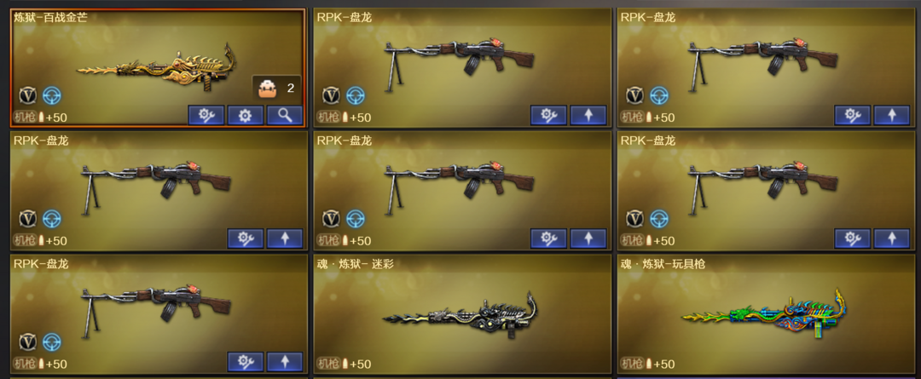Click the wrench-gear repair button on 炼狱-百战金芒
Screen dimensions: 921x379
(x=206, y=116)
